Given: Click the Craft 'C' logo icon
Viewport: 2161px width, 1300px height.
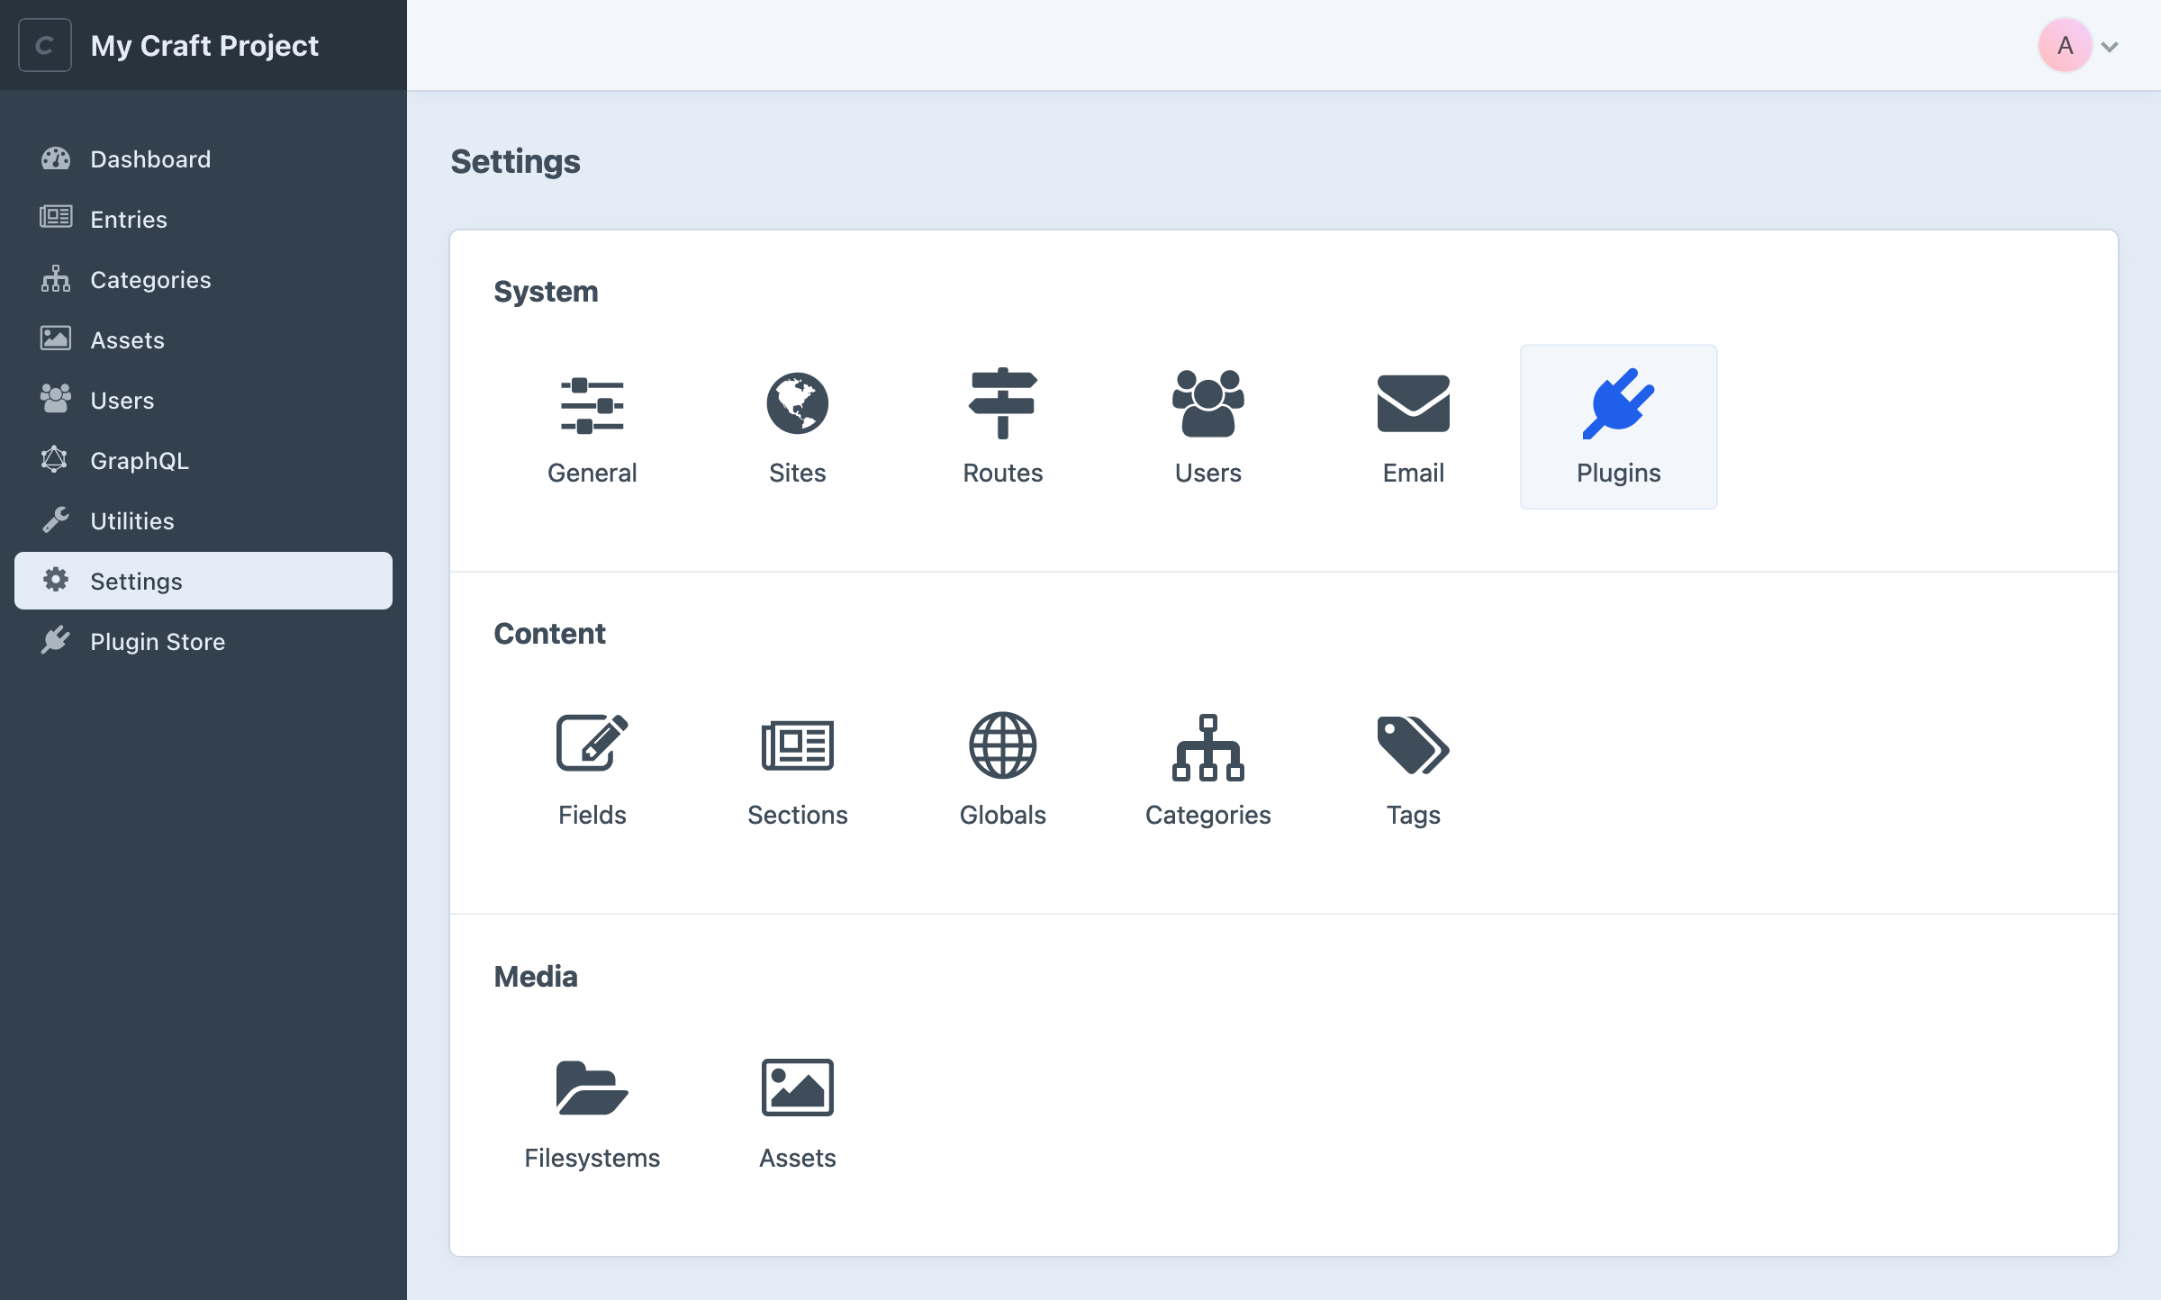Looking at the screenshot, I should [45, 45].
